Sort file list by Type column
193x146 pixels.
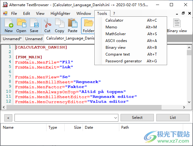point(55,127)
